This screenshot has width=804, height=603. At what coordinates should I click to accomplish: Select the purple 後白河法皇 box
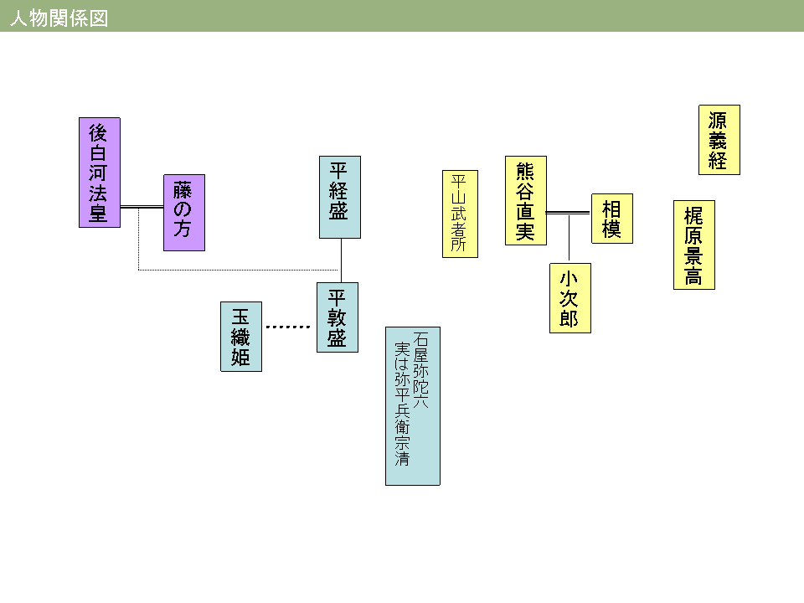pos(100,173)
